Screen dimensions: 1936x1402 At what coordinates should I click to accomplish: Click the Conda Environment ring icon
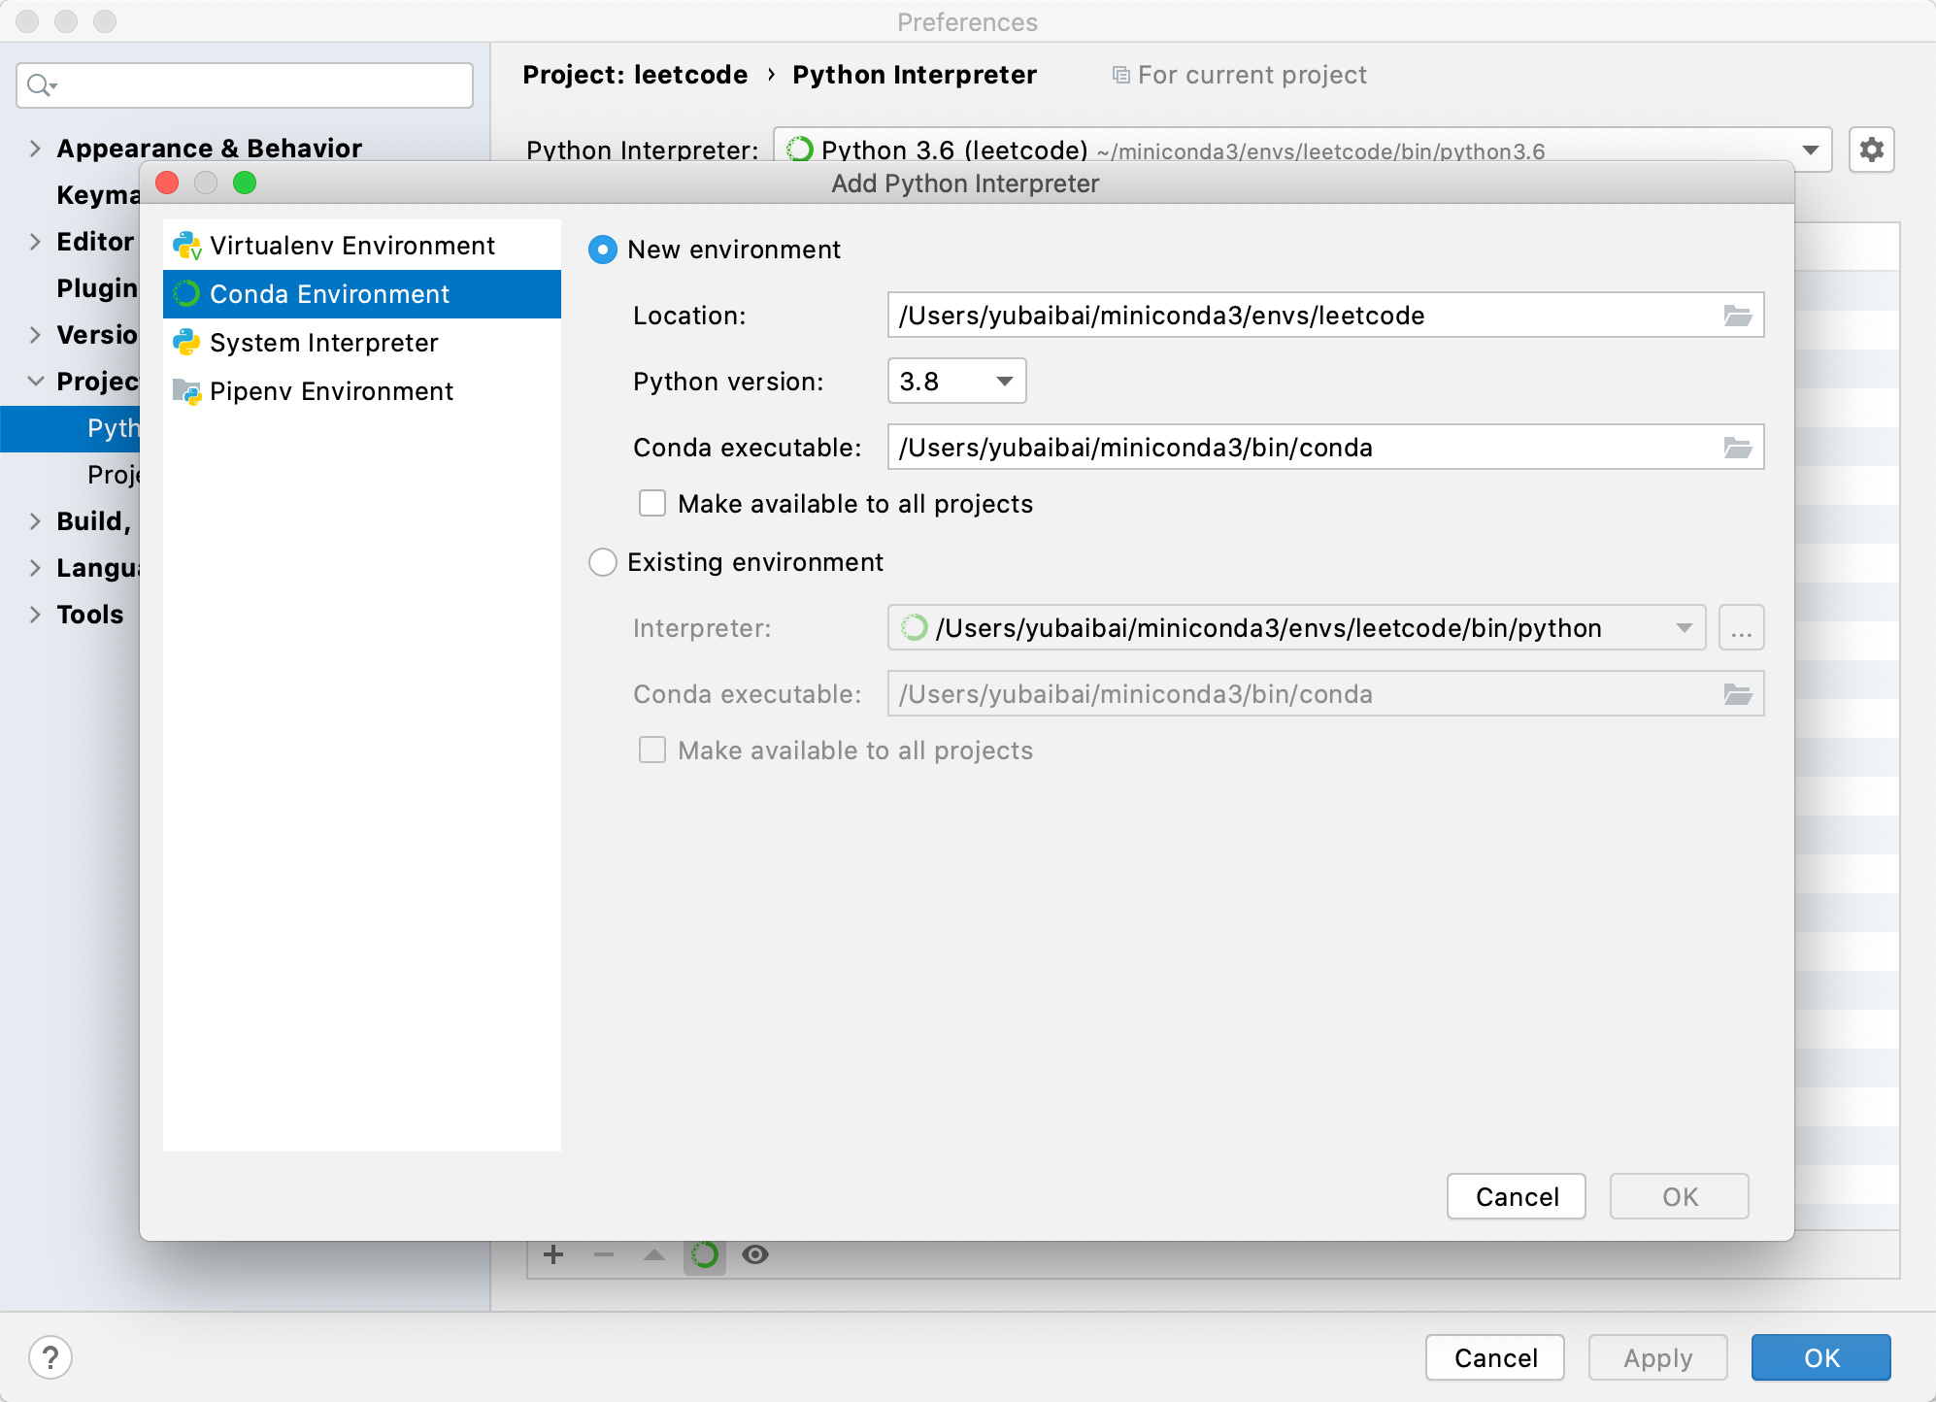(186, 294)
